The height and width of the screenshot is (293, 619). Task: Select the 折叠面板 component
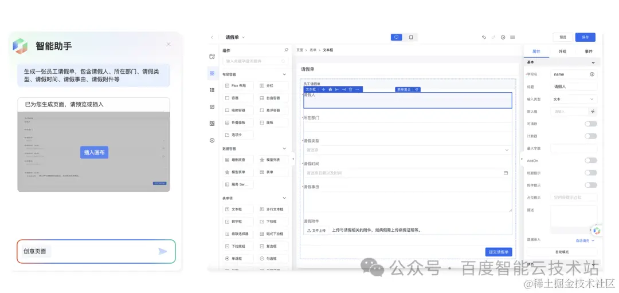(238, 122)
